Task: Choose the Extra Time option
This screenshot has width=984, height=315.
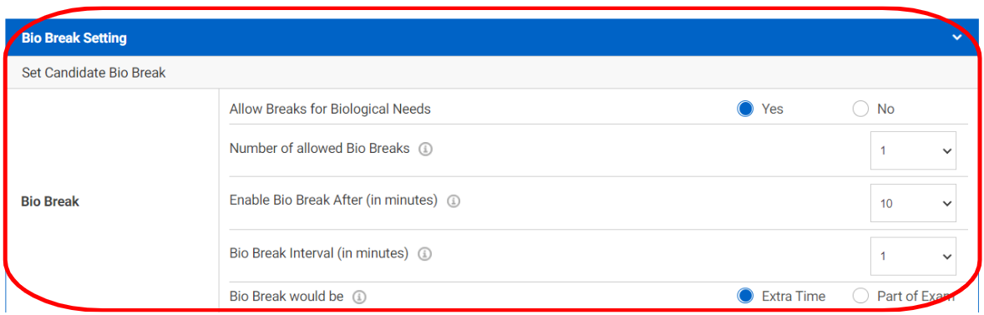Action: (745, 296)
